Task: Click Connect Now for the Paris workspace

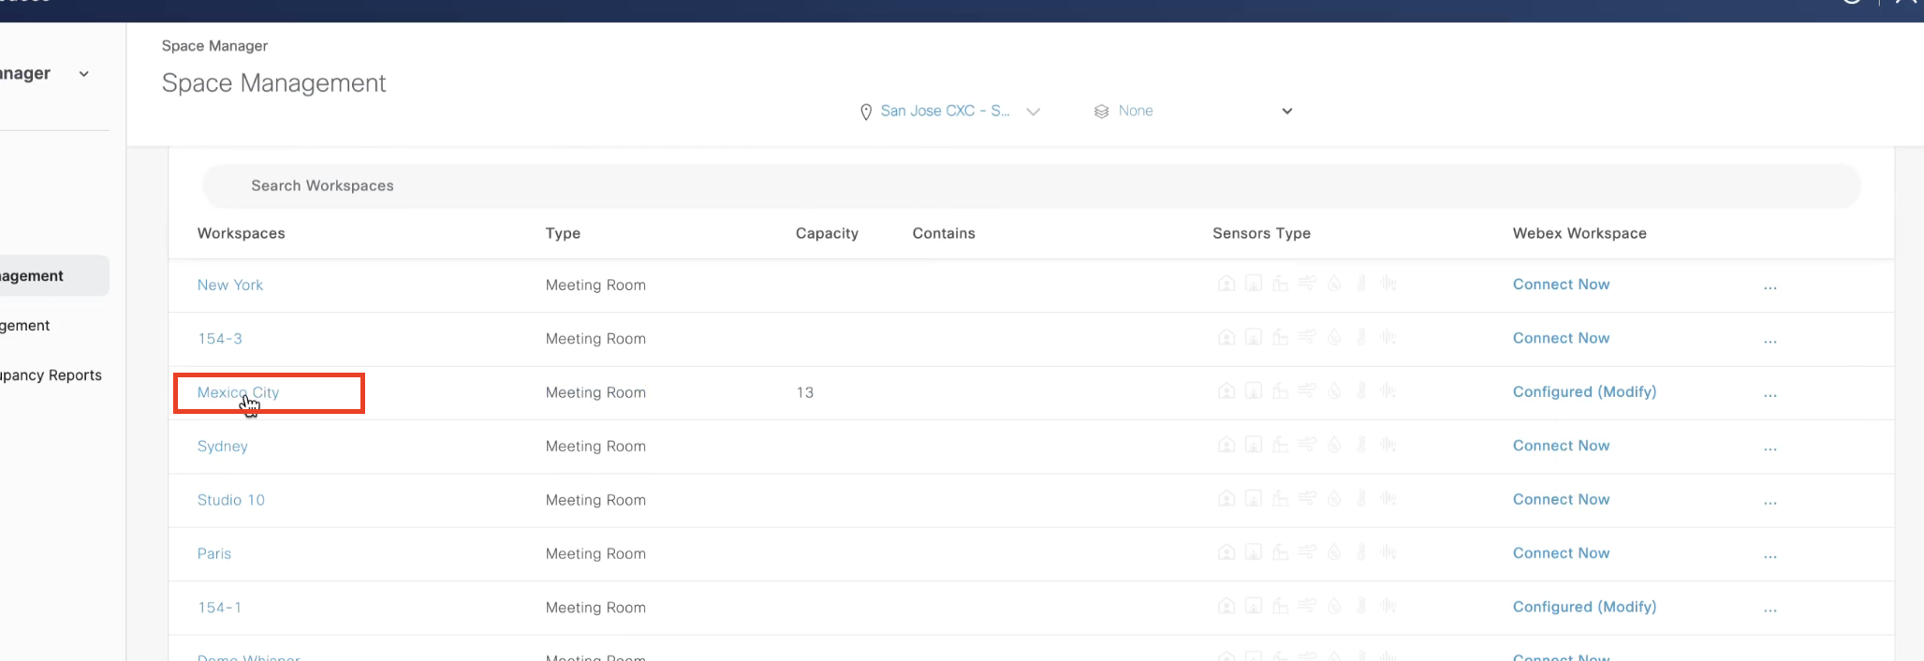Action: 1561,553
